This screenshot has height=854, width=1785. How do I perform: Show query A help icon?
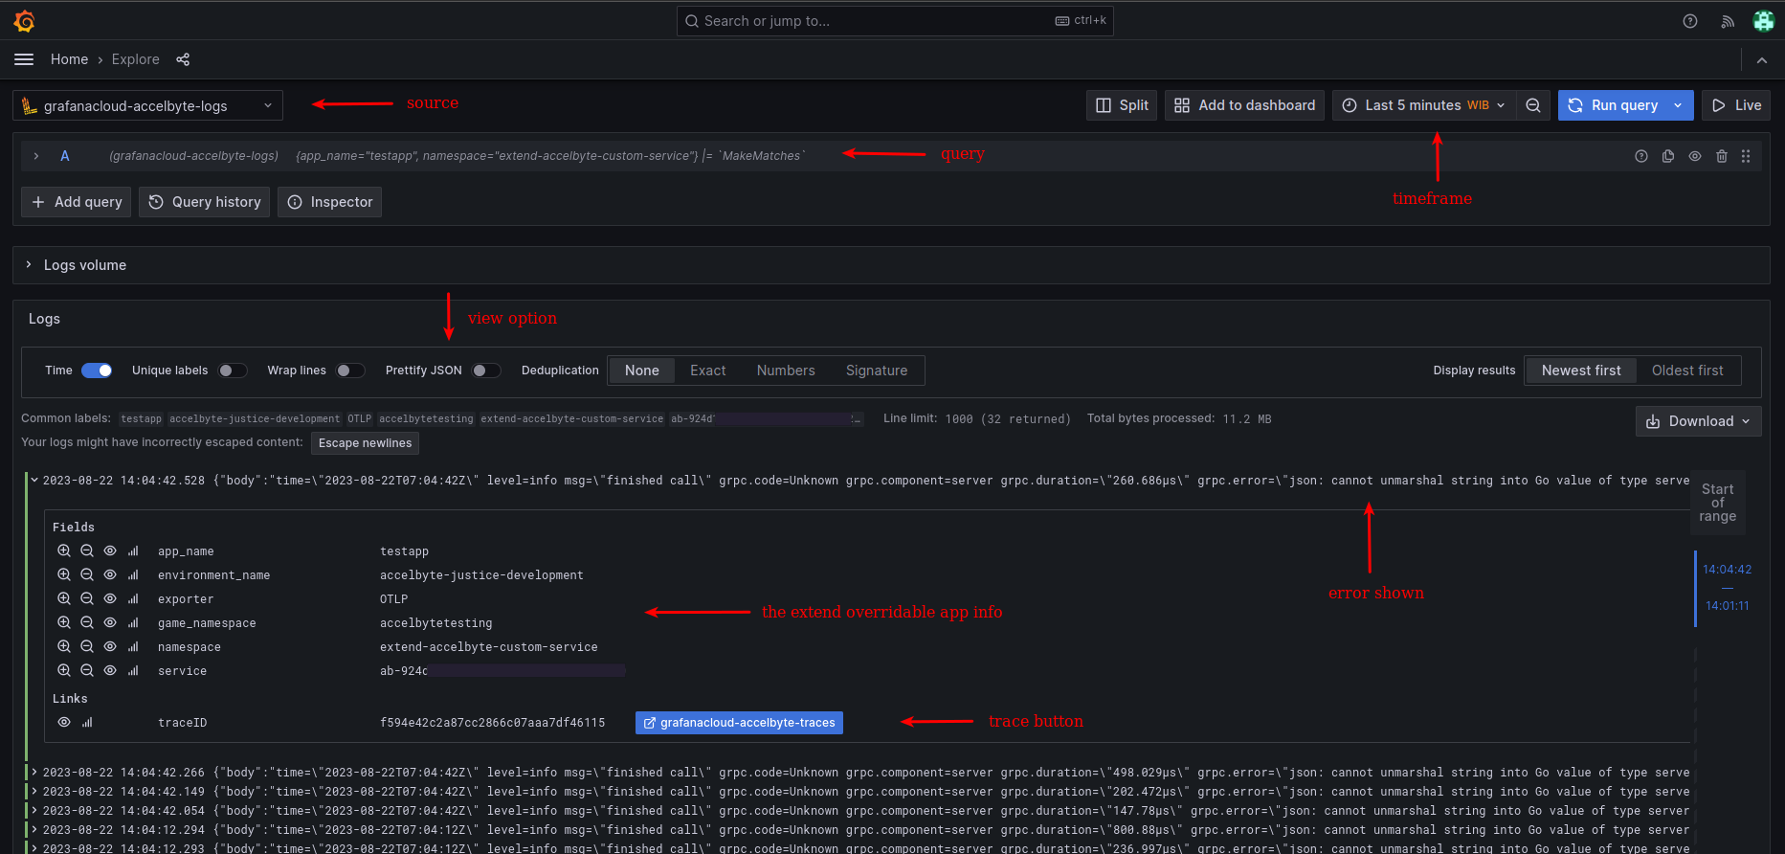click(x=1641, y=156)
